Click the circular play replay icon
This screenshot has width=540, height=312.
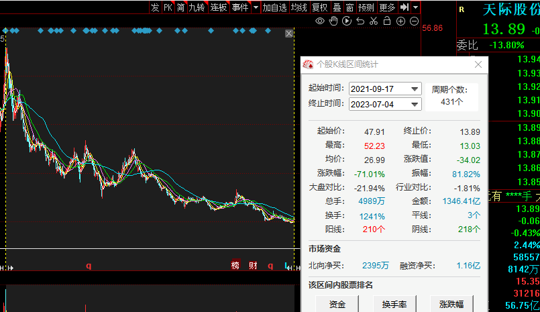347,21
